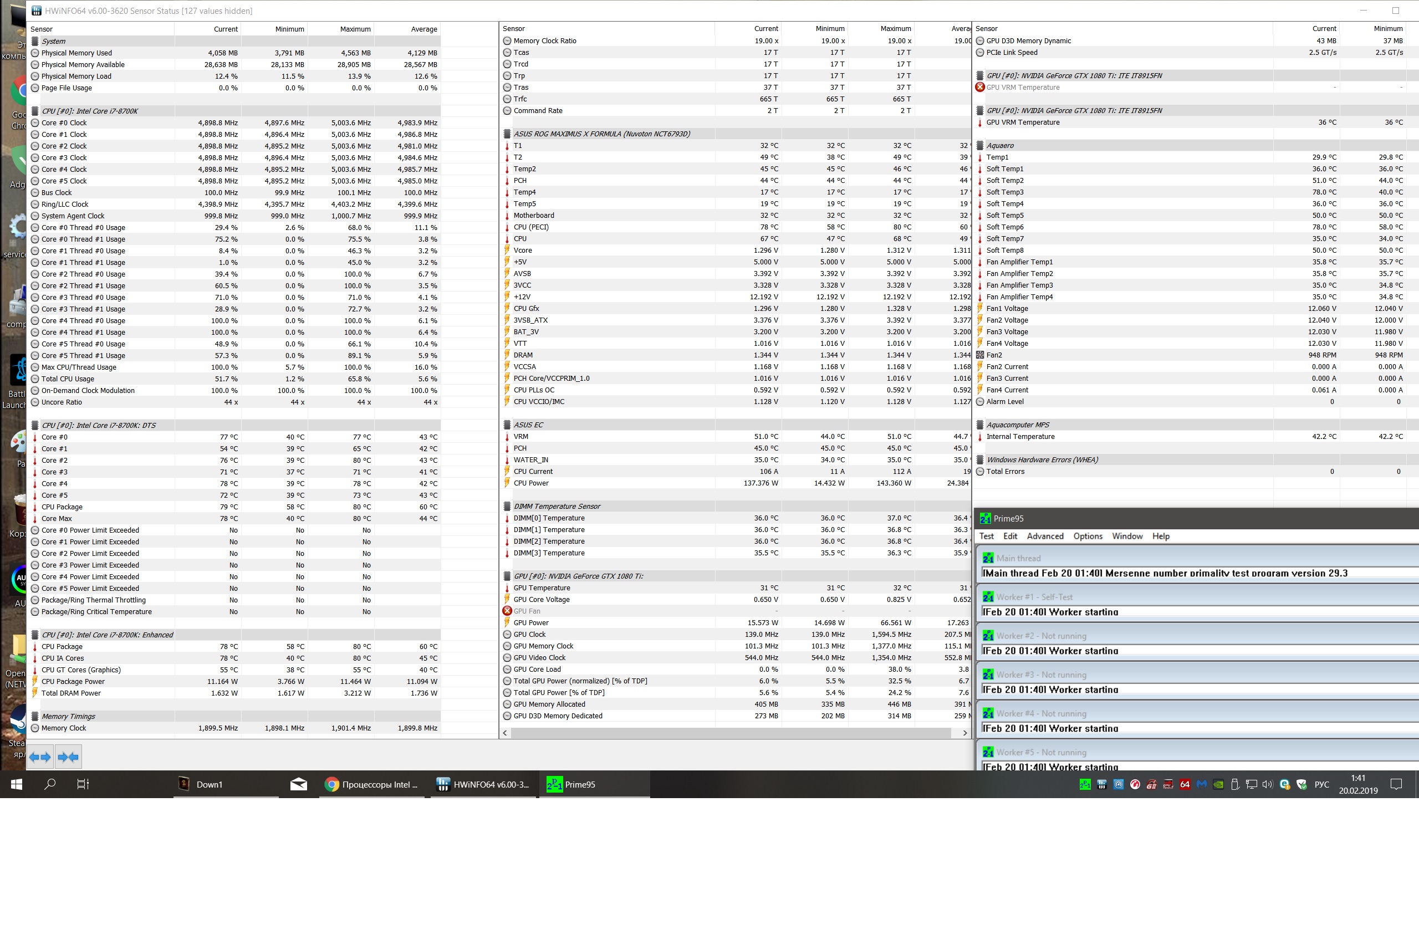Open the Options menu in Prime95
This screenshot has height=950, width=1419.
[x=1088, y=536]
